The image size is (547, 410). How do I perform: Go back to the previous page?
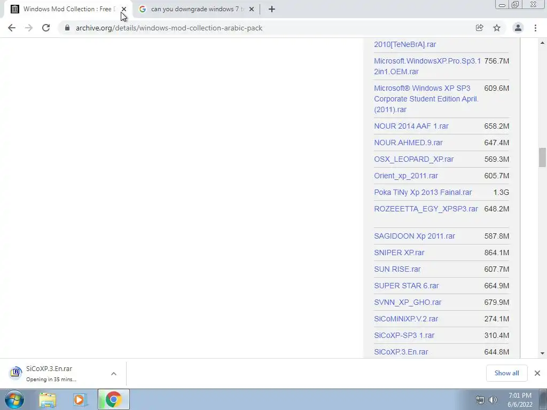[x=12, y=28]
